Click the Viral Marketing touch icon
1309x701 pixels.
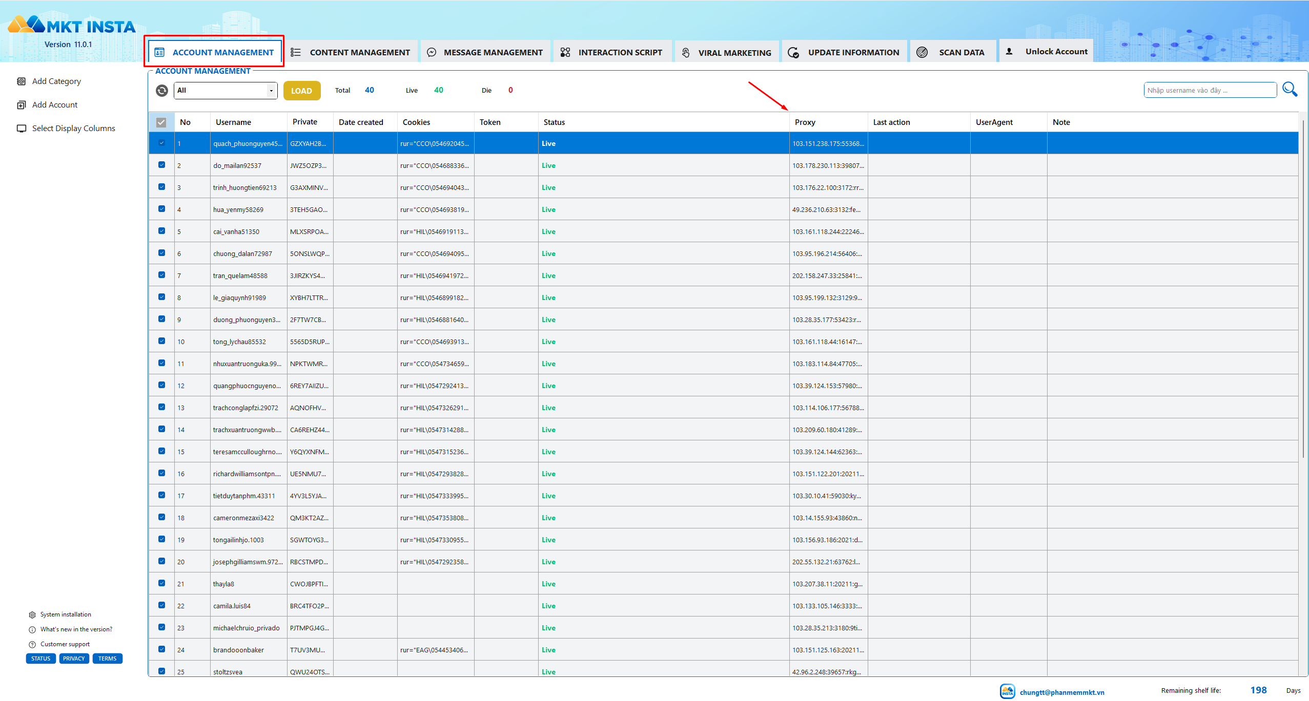tap(686, 53)
